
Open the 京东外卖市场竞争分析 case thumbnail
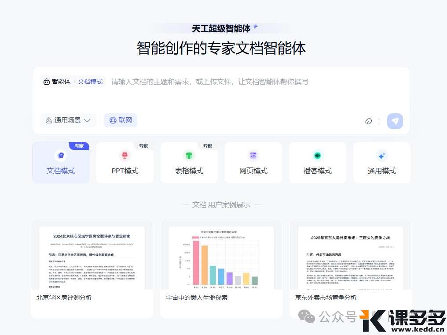point(351,258)
